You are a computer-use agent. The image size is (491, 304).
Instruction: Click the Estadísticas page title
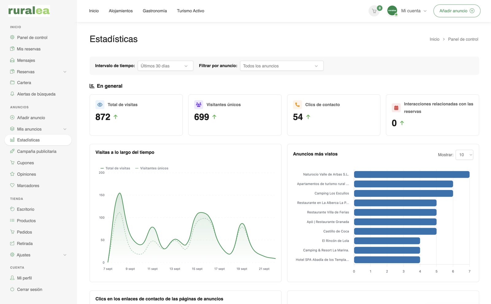(114, 39)
